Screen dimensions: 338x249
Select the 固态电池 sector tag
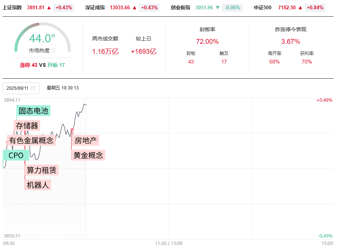[x=33, y=111]
